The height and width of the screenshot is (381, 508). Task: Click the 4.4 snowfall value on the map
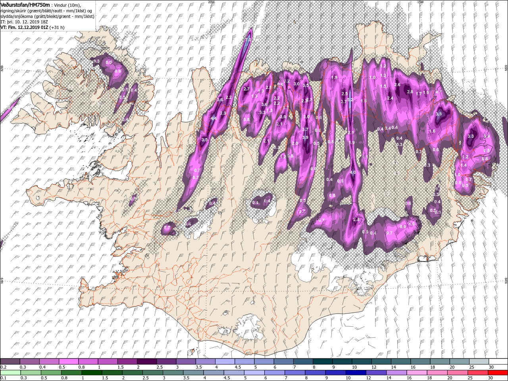[x=213, y=118]
